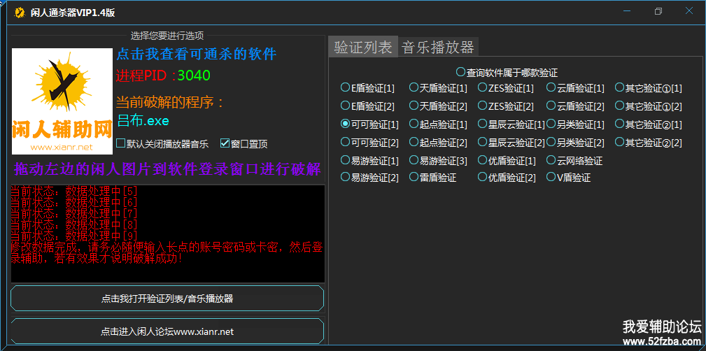Select 雷盾验证 radio button

pyautogui.click(x=432, y=178)
